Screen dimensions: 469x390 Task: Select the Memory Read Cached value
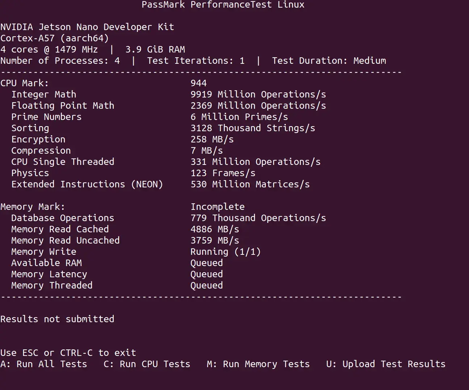pyautogui.click(x=215, y=229)
